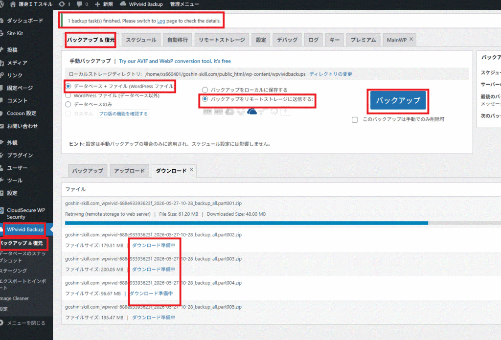Image resolution: width=501 pixels, height=340 pixels.
Task: Open CloudSecure WP Security in the sidebar
Action: click(25, 213)
